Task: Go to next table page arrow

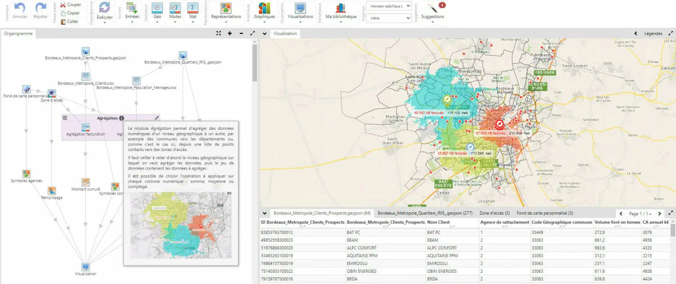Action: click(660, 214)
